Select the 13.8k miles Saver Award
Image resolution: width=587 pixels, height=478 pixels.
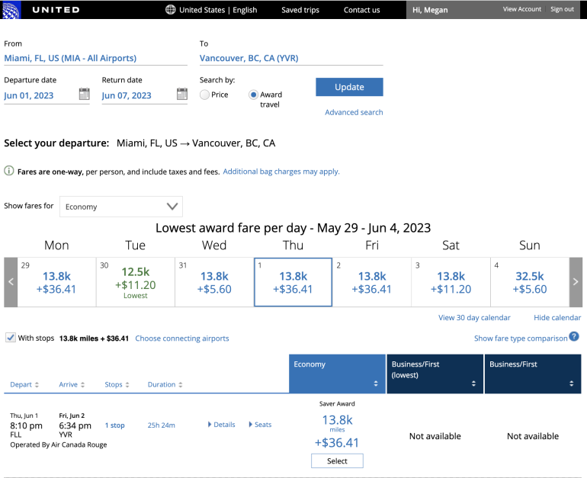pos(337,460)
